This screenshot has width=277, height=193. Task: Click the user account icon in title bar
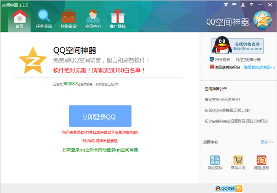[243, 5]
